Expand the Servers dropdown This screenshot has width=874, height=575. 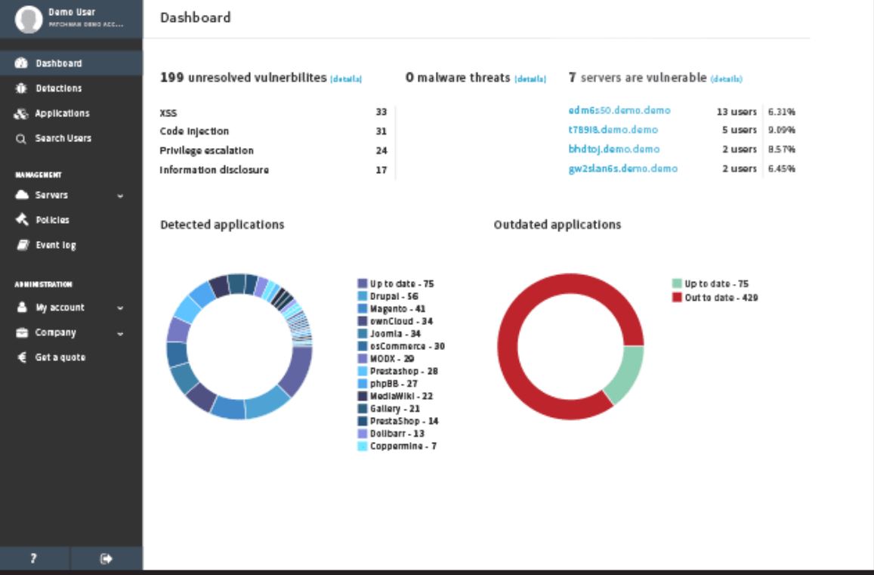(x=119, y=195)
